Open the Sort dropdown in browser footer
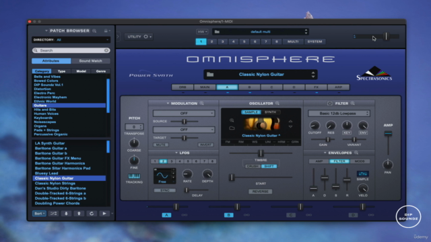 (x=39, y=214)
